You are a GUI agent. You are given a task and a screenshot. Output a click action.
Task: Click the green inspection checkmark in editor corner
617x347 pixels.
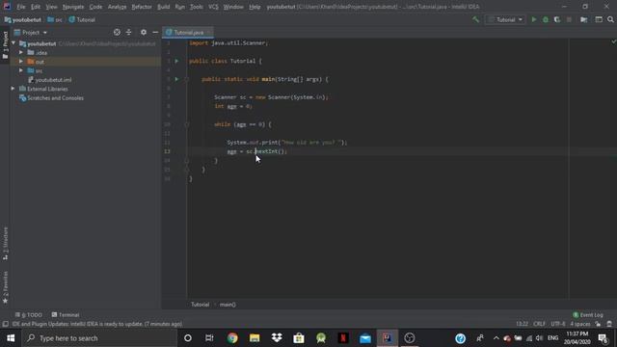613,41
